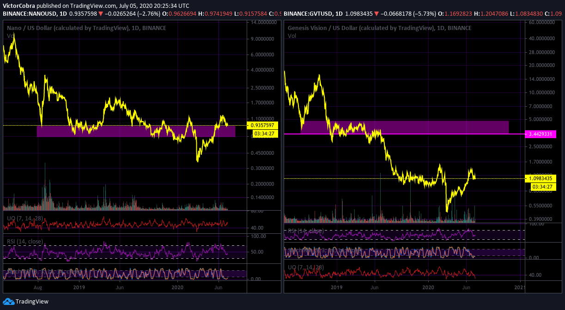This screenshot has height=310, width=565.
Task: Click the 14.0000000 price scale value
Action: coord(263,22)
